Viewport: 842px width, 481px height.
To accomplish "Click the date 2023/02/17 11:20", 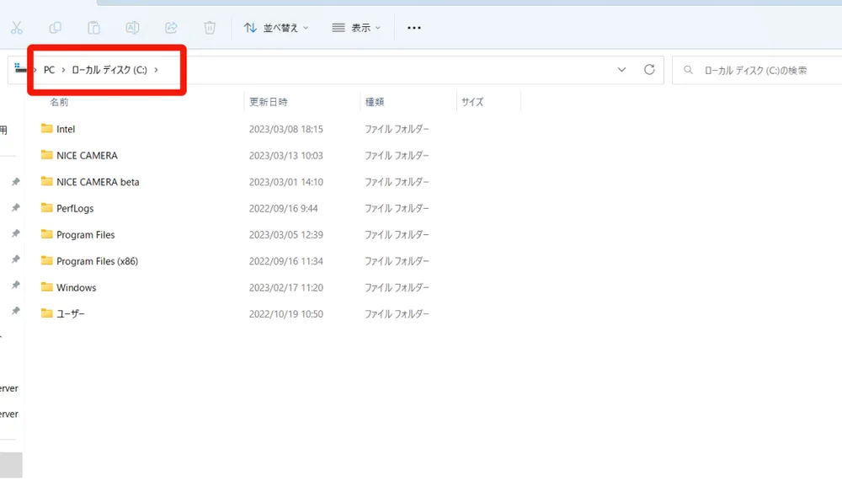I will (286, 287).
